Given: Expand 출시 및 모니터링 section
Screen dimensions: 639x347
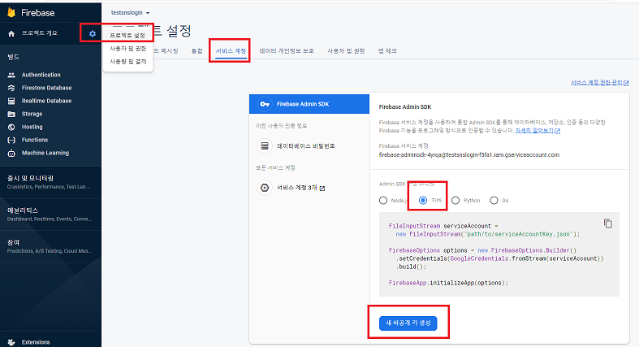Looking at the screenshot, I should point(50,182).
